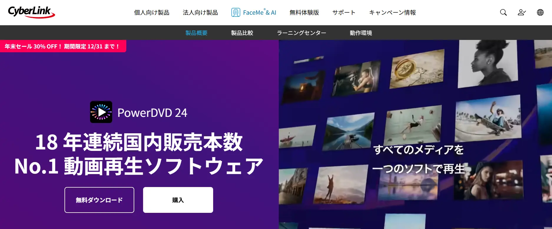Click the 年末セール 30% OFF banner
Image resolution: width=552 pixels, height=229 pixels.
coord(63,46)
